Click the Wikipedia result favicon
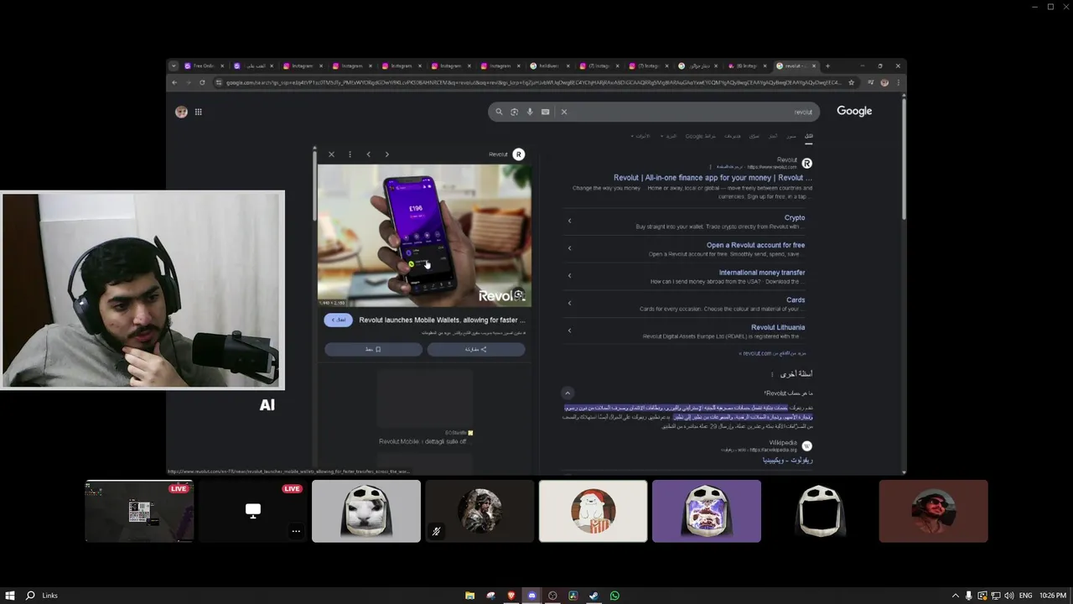The image size is (1073, 604). 806,445
